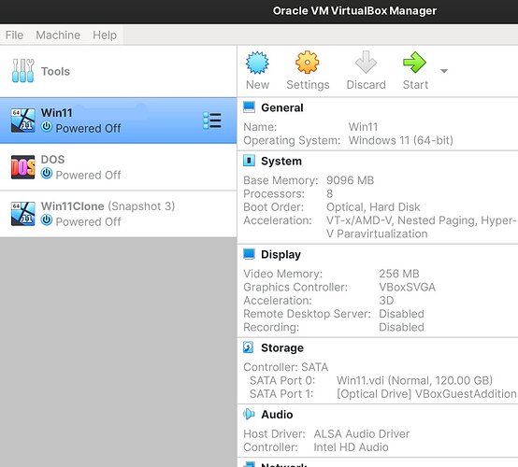Click the Optical, Hard Disk boot order

(373, 207)
